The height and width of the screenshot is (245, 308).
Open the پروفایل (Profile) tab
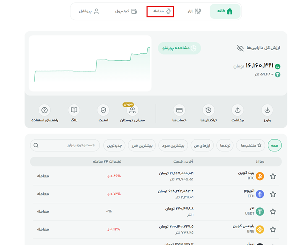[x=89, y=11]
